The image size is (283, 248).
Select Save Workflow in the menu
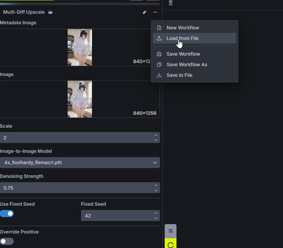coord(183,54)
